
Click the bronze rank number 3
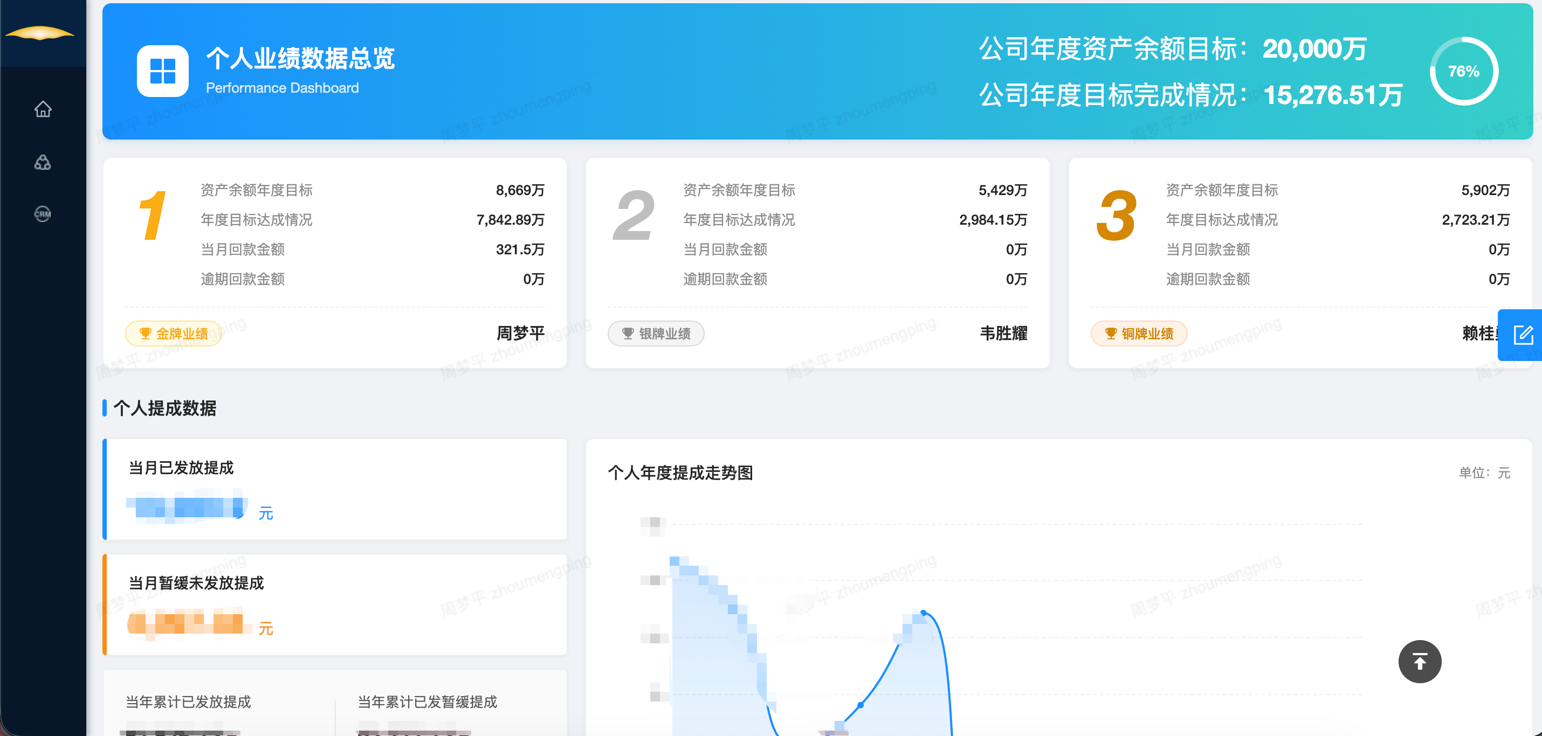click(1117, 216)
